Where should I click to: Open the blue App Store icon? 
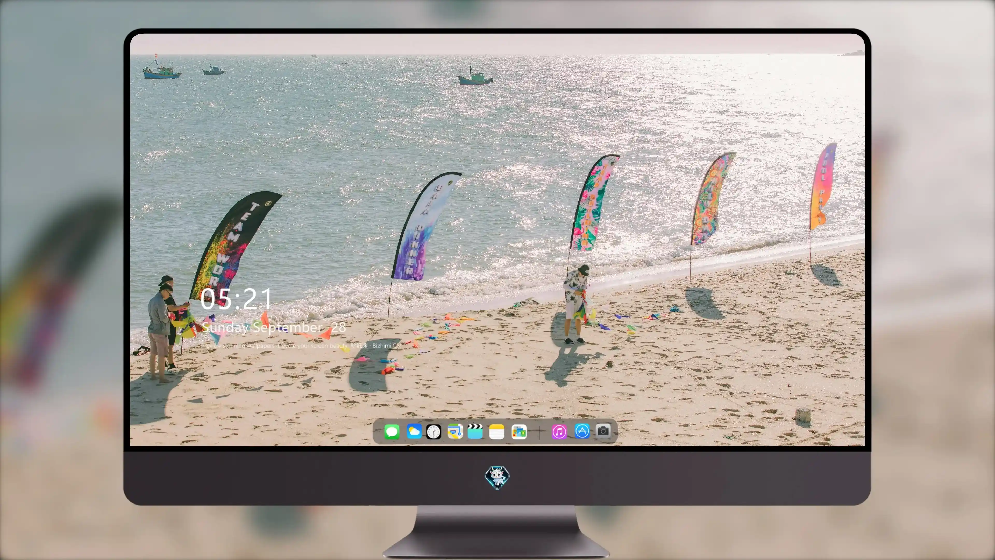pos(582,431)
